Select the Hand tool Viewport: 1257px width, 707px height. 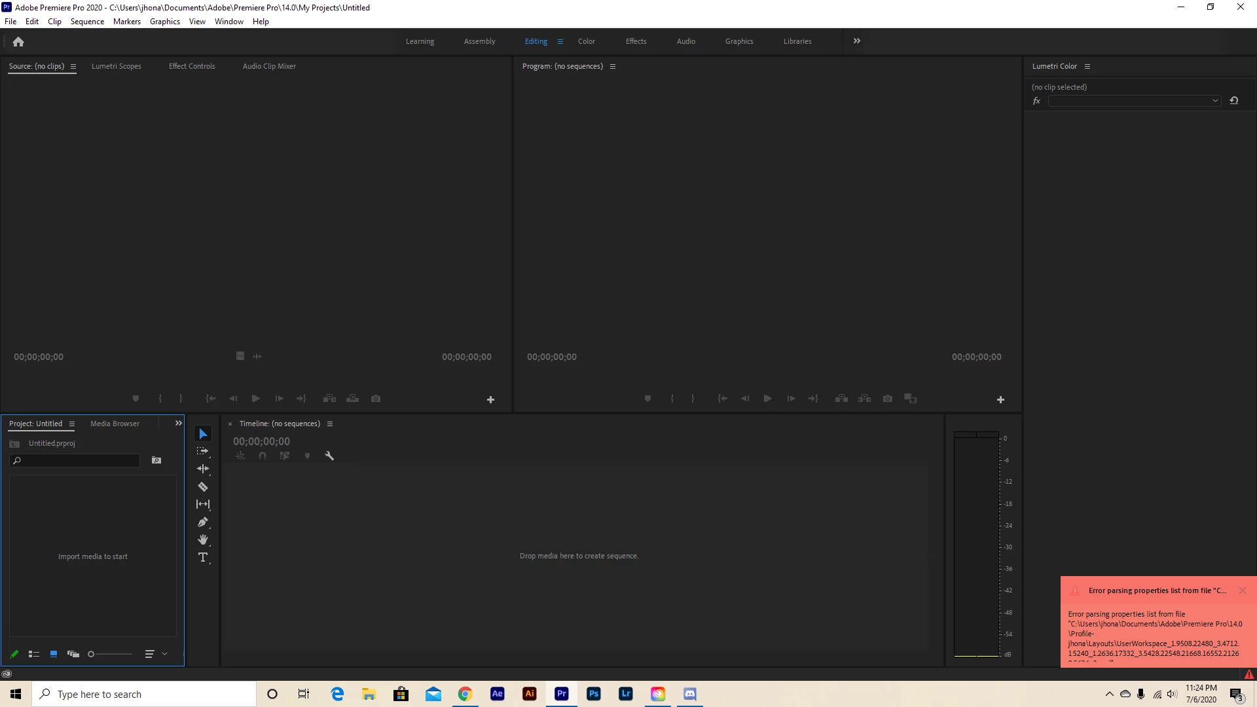pyautogui.click(x=203, y=540)
